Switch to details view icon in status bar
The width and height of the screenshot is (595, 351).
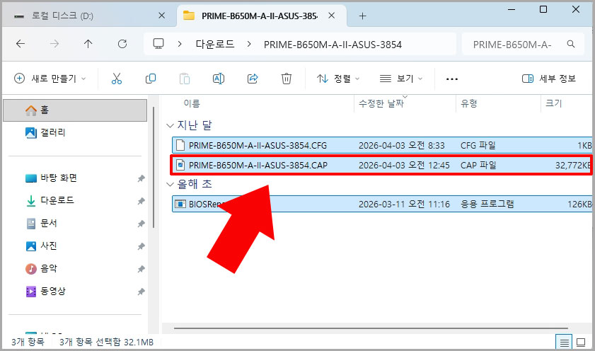tap(564, 343)
